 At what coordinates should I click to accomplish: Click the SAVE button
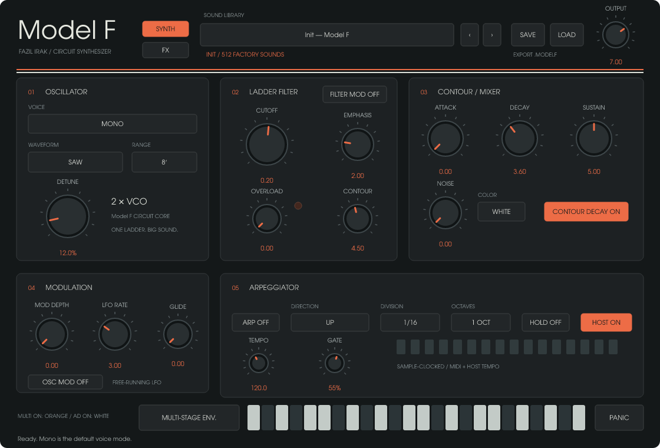[x=528, y=35]
